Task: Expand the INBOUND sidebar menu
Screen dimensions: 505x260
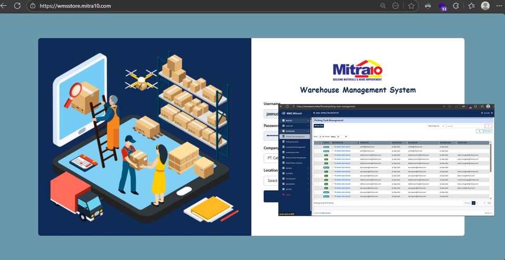Action: pyautogui.click(x=295, y=126)
